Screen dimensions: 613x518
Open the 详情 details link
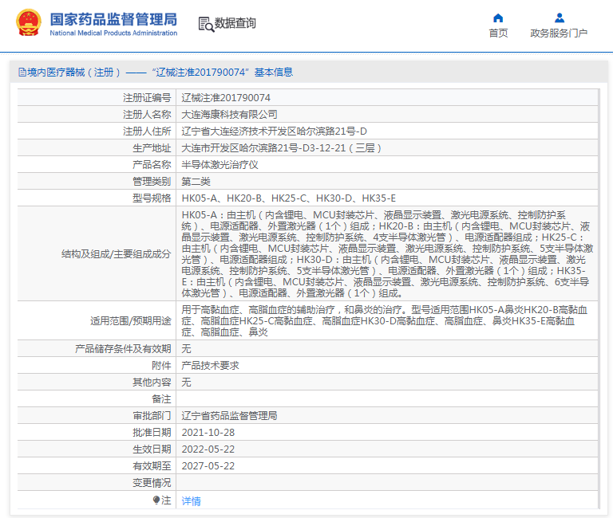pos(192,500)
